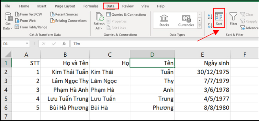The height and width of the screenshot is (121, 259).
Task: Click the Ngày sinh header cell
Action: coord(203,63)
